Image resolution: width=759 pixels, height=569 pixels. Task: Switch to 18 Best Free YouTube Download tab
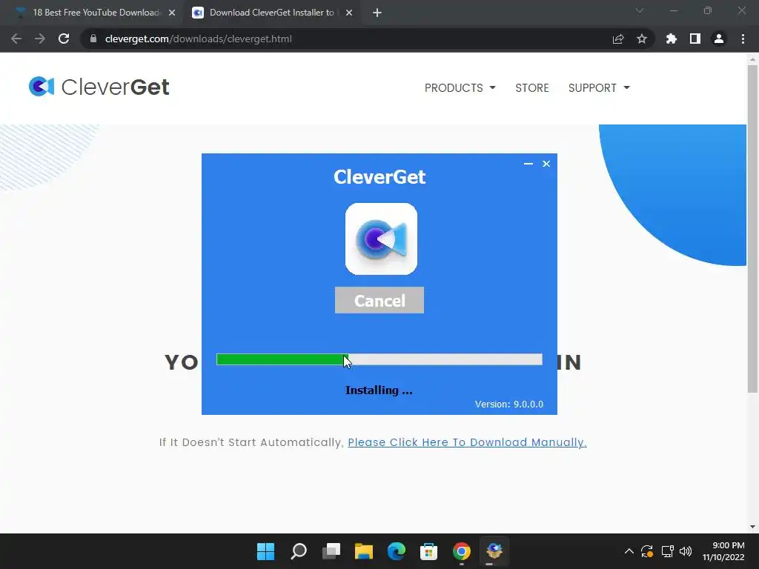click(x=96, y=13)
